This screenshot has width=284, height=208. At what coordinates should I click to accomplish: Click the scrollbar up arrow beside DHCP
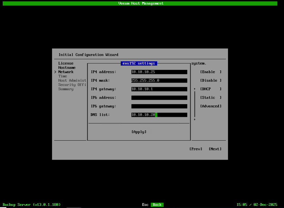tap(194, 89)
